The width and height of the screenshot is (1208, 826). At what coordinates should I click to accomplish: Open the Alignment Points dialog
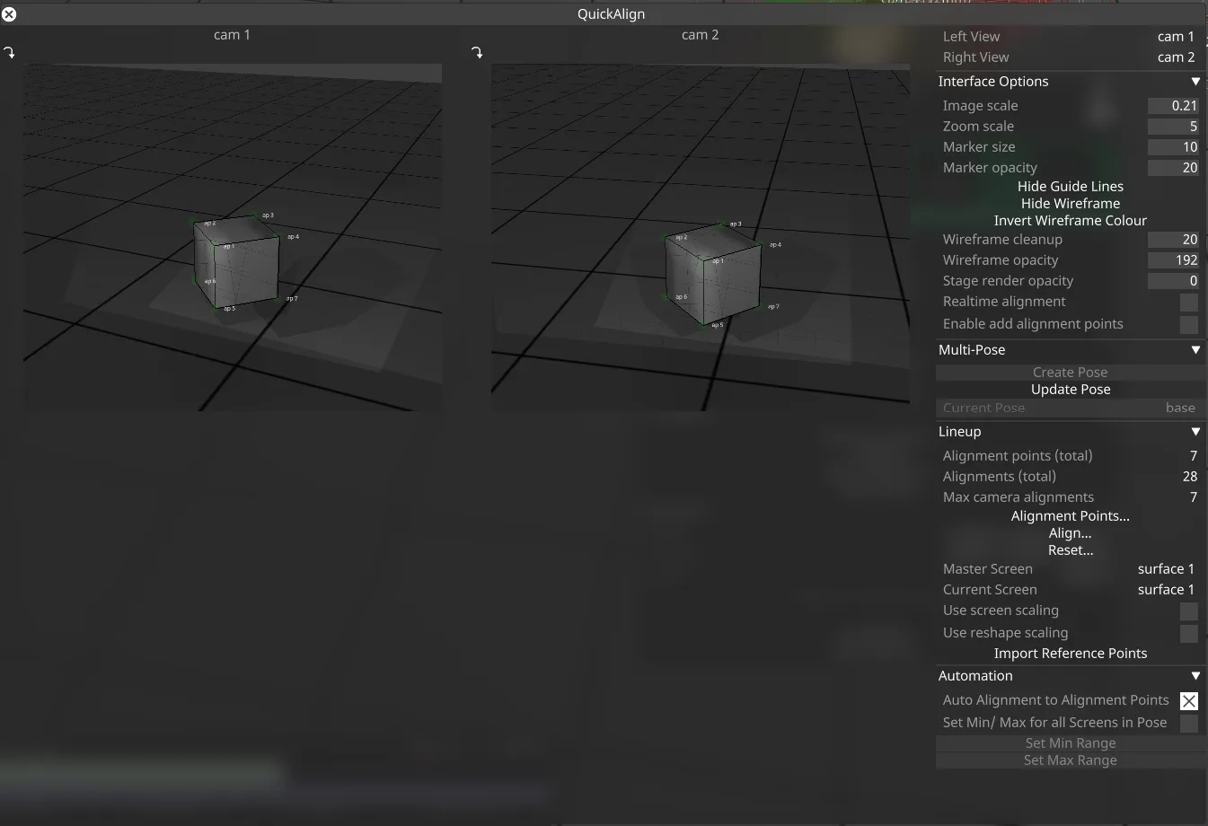1070,515
